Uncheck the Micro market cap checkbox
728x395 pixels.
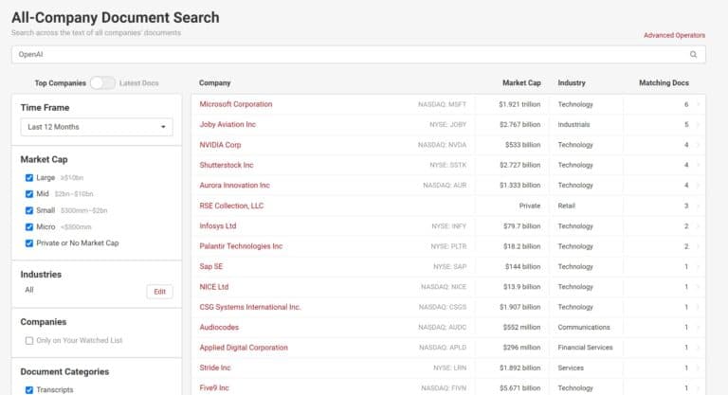29,227
